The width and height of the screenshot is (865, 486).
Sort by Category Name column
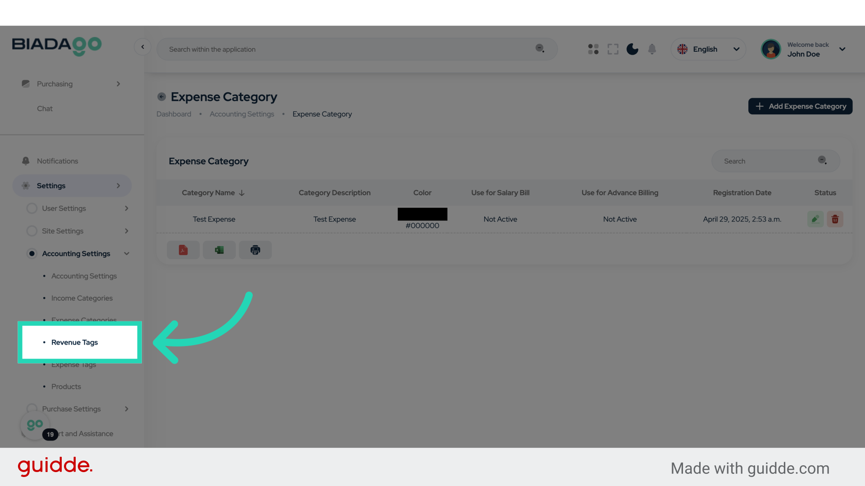point(212,193)
